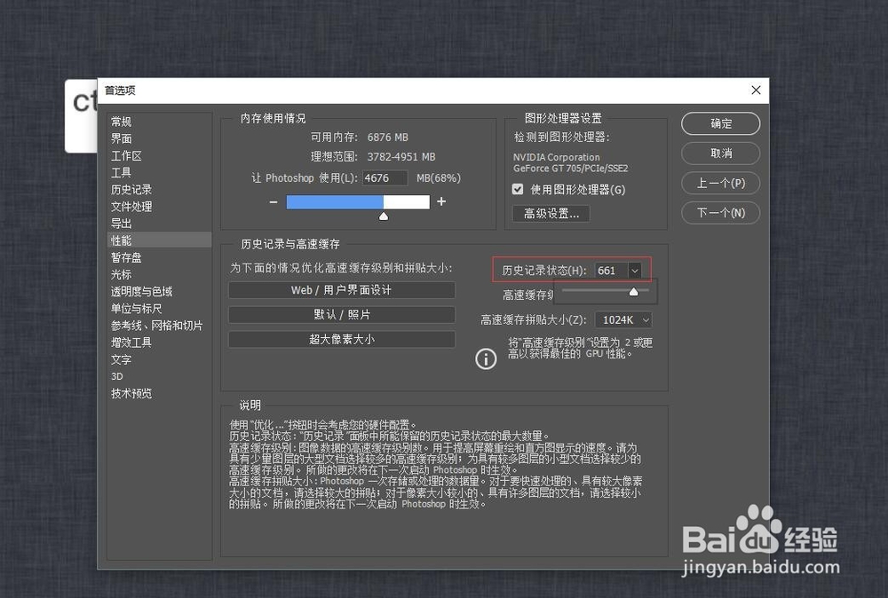The image size is (888, 598).
Task: Open the 历史记录状态 dropdown arrow
Action: [x=635, y=271]
